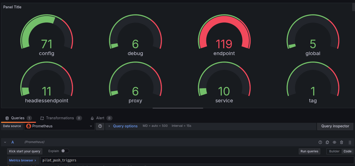Click Run queries button

tap(309, 151)
